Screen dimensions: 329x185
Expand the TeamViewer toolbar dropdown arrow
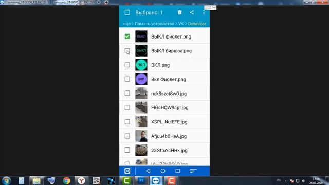click(x=214, y=8)
